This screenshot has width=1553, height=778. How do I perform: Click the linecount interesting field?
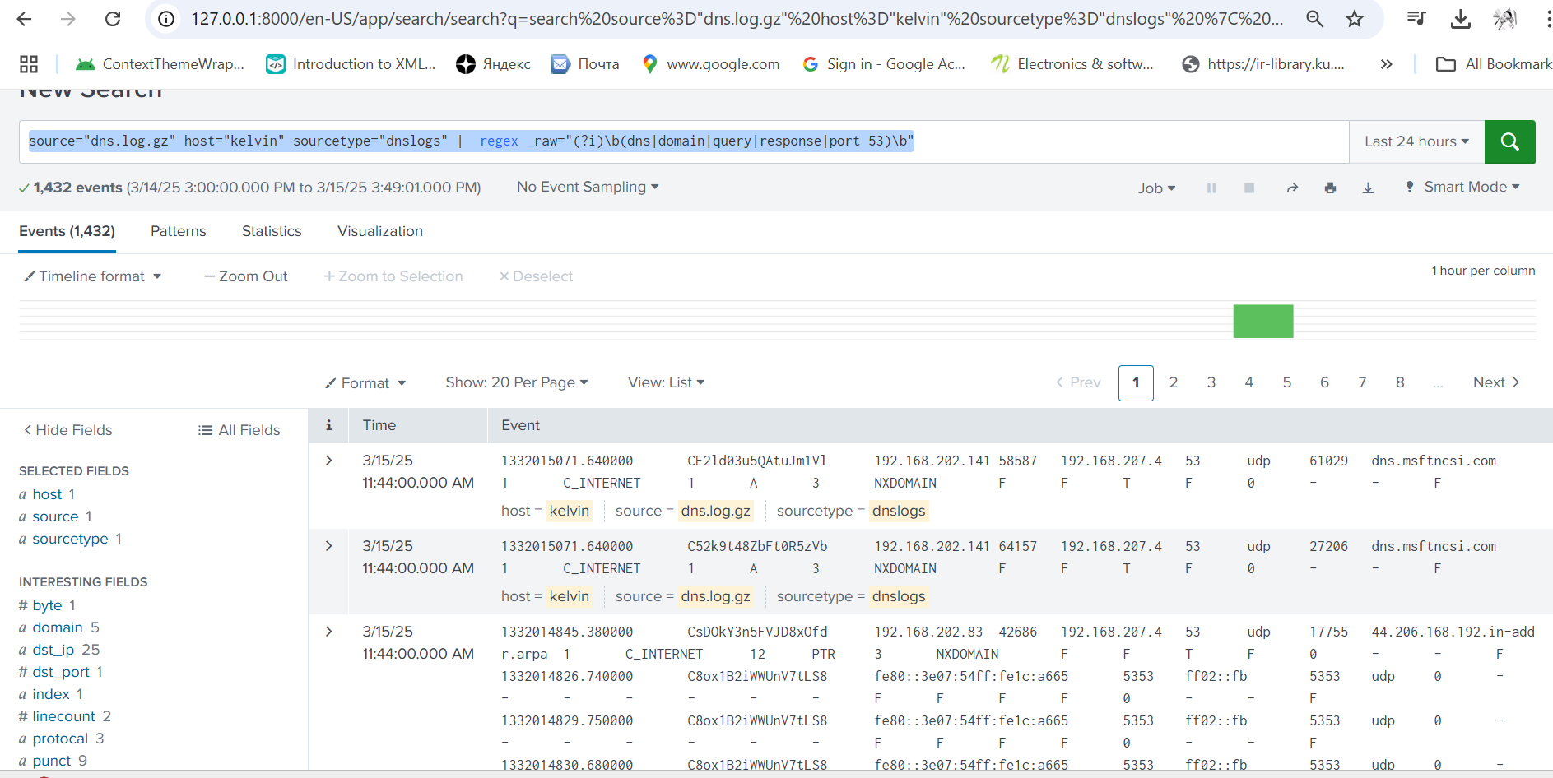[x=63, y=716]
